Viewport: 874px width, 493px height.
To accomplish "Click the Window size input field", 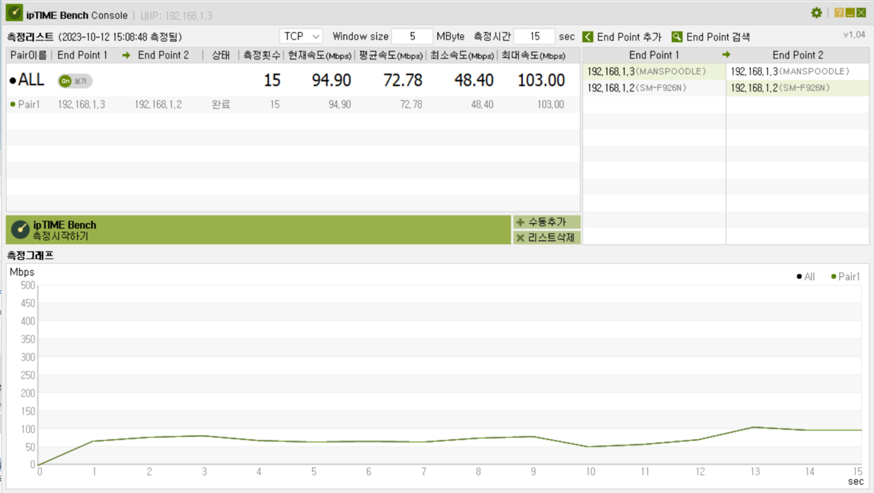I will point(412,37).
